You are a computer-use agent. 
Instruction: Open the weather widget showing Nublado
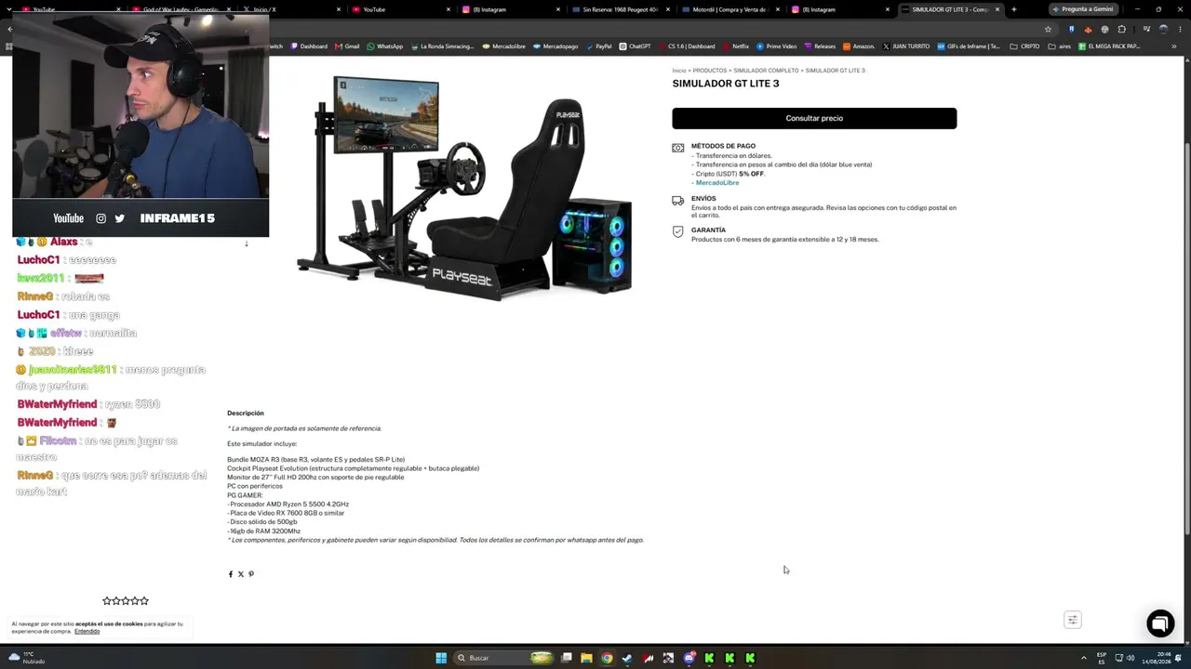coord(26,658)
